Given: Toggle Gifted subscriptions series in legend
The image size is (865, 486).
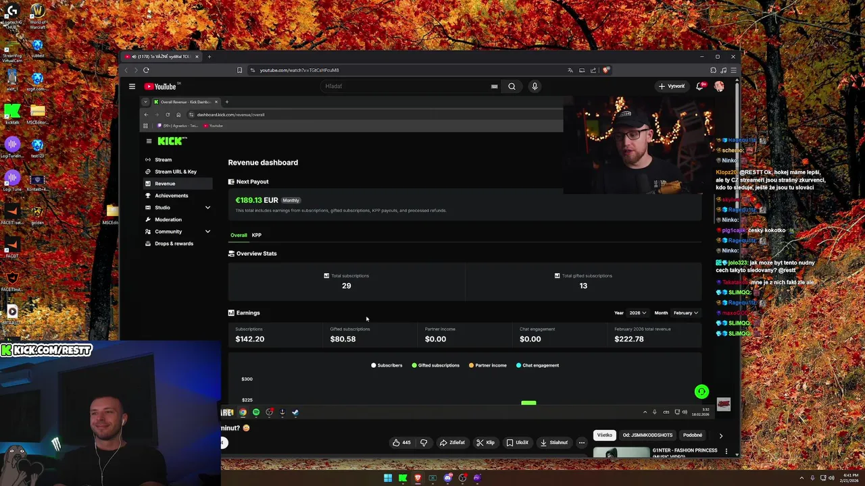Looking at the screenshot, I should pos(435,365).
